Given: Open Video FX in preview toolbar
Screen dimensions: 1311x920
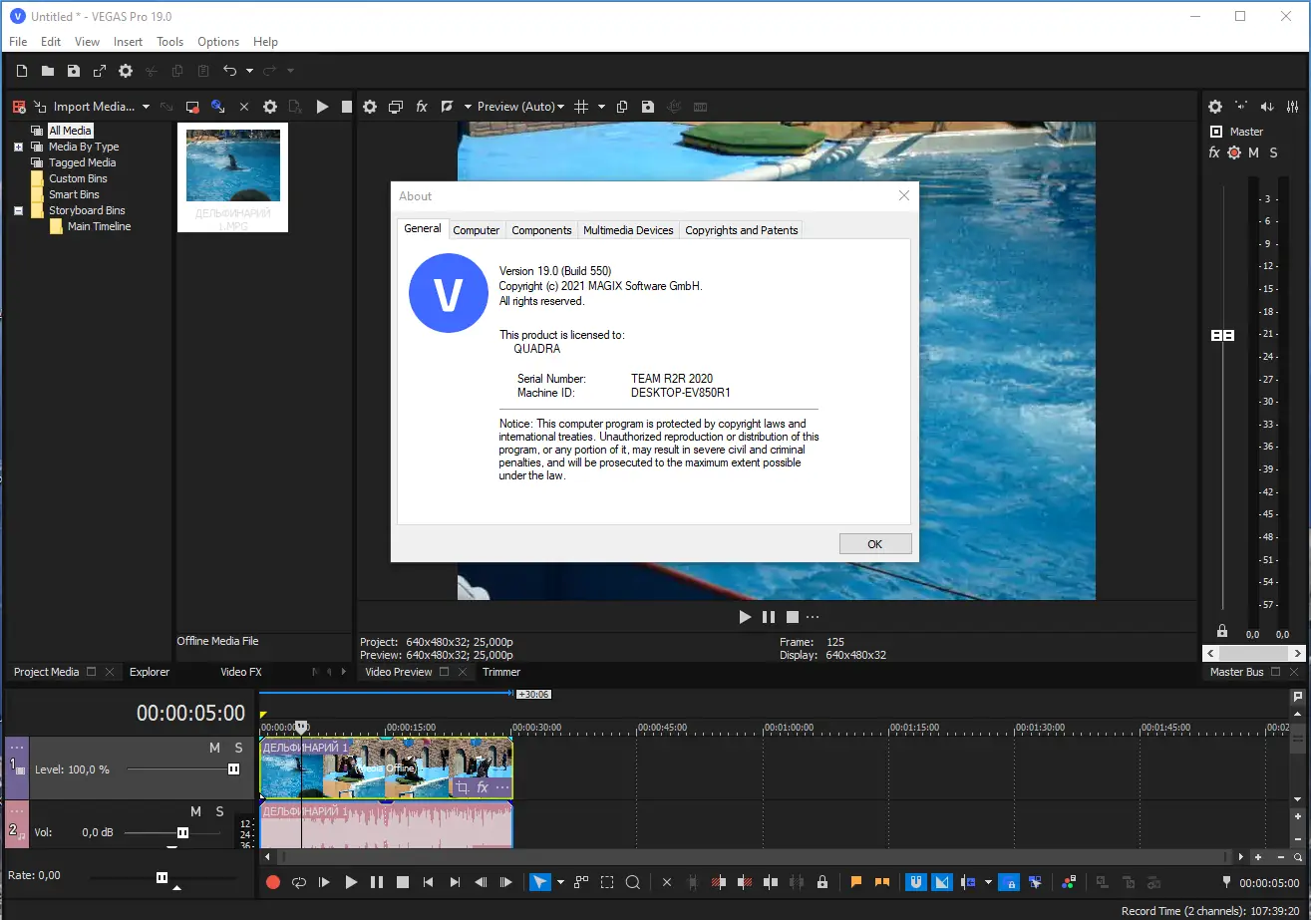Looking at the screenshot, I should [422, 107].
